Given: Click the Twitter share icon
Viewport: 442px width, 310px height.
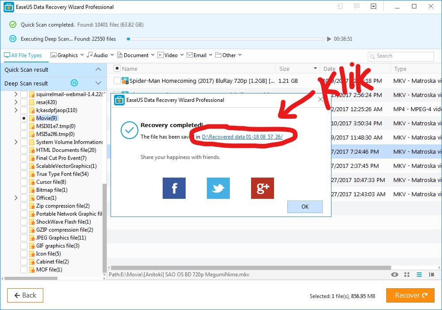Looking at the screenshot, I should (218, 188).
